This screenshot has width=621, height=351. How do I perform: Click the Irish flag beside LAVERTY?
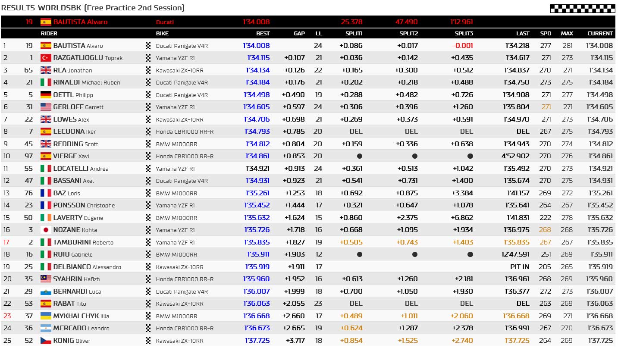click(46, 217)
